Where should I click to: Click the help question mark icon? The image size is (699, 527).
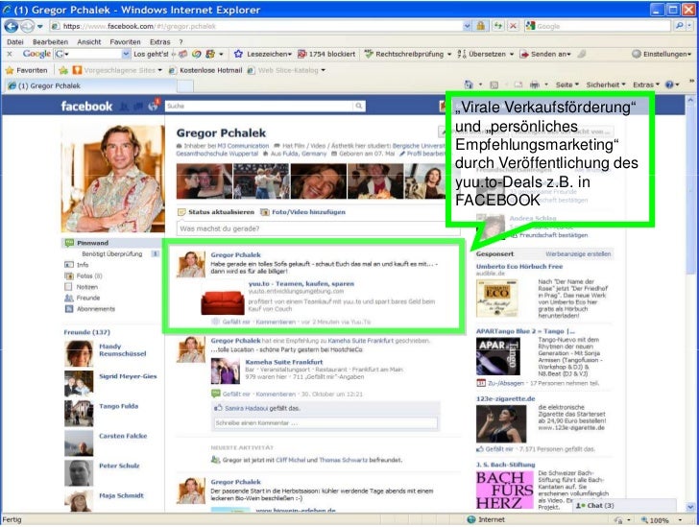(669, 84)
